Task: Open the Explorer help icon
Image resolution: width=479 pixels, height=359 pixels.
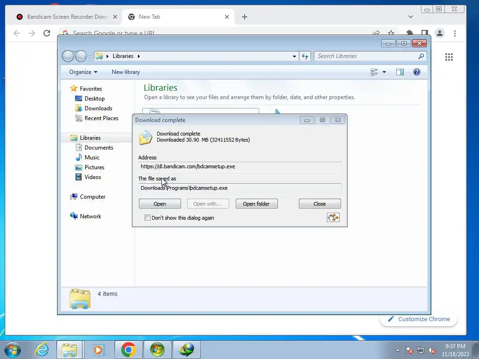Action: click(417, 72)
